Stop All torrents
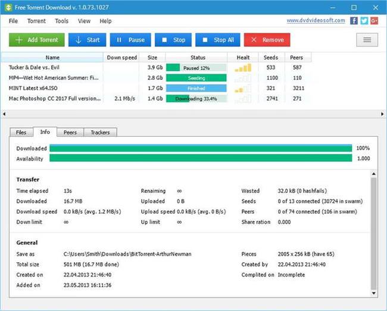The image size is (387, 311). pyautogui.click(x=218, y=40)
